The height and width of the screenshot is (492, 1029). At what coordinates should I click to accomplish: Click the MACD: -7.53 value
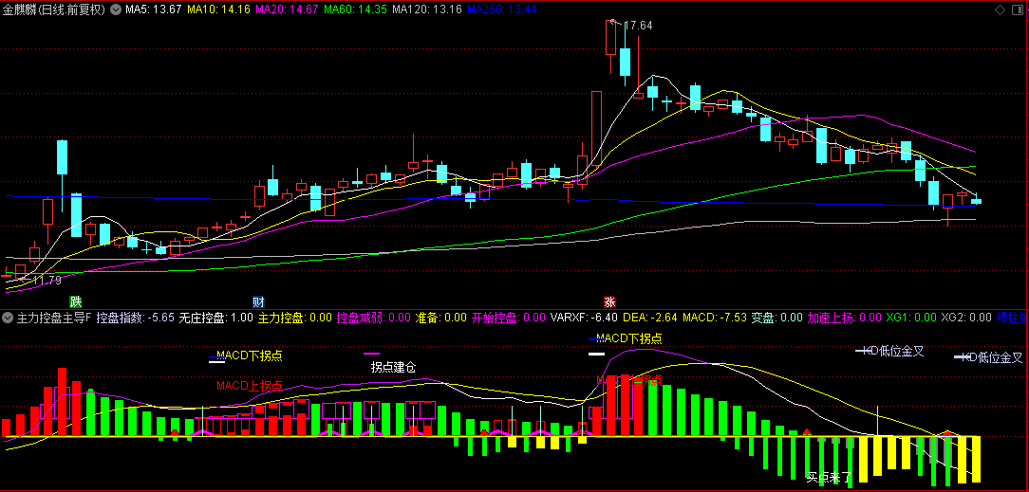pos(715,319)
